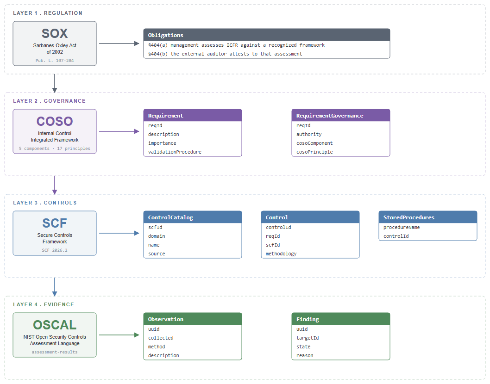Image resolution: width=490 pixels, height=384 pixels.
Task: Click the importance field row
Action: (x=193, y=143)
